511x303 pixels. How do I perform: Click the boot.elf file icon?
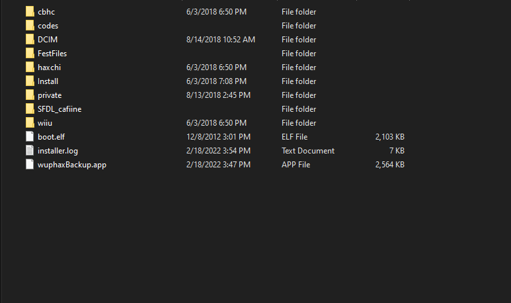[30, 137]
